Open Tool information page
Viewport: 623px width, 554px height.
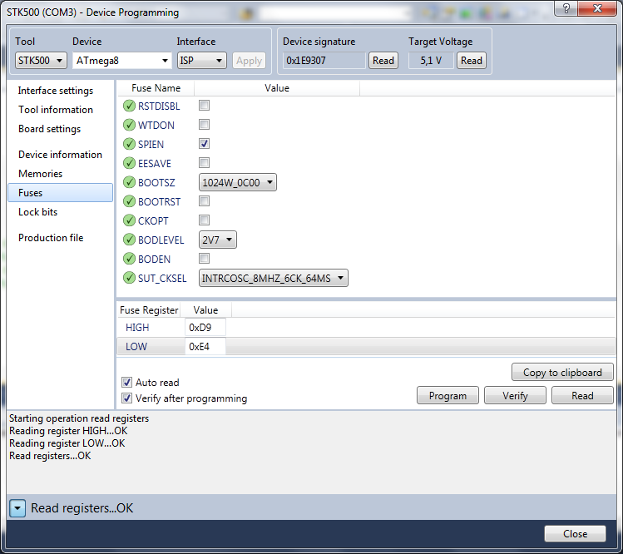[56, 110]
